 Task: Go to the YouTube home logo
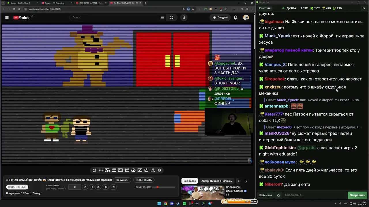[x=22, y=18]
